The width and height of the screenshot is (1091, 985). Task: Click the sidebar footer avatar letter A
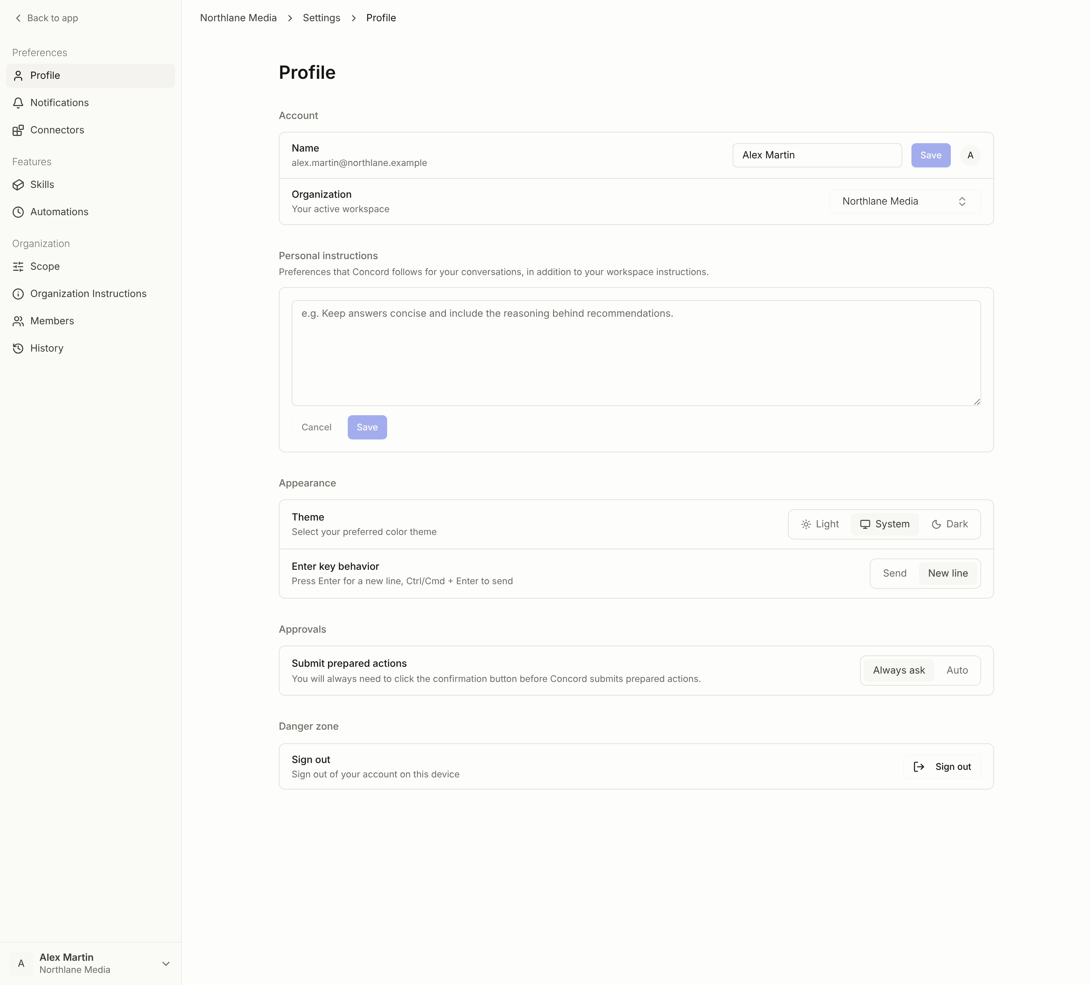click(21, 963)
